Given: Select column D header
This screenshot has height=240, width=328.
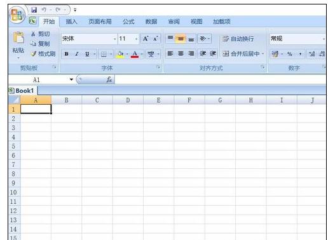Looking at the screenshot, I should (128, 100).
